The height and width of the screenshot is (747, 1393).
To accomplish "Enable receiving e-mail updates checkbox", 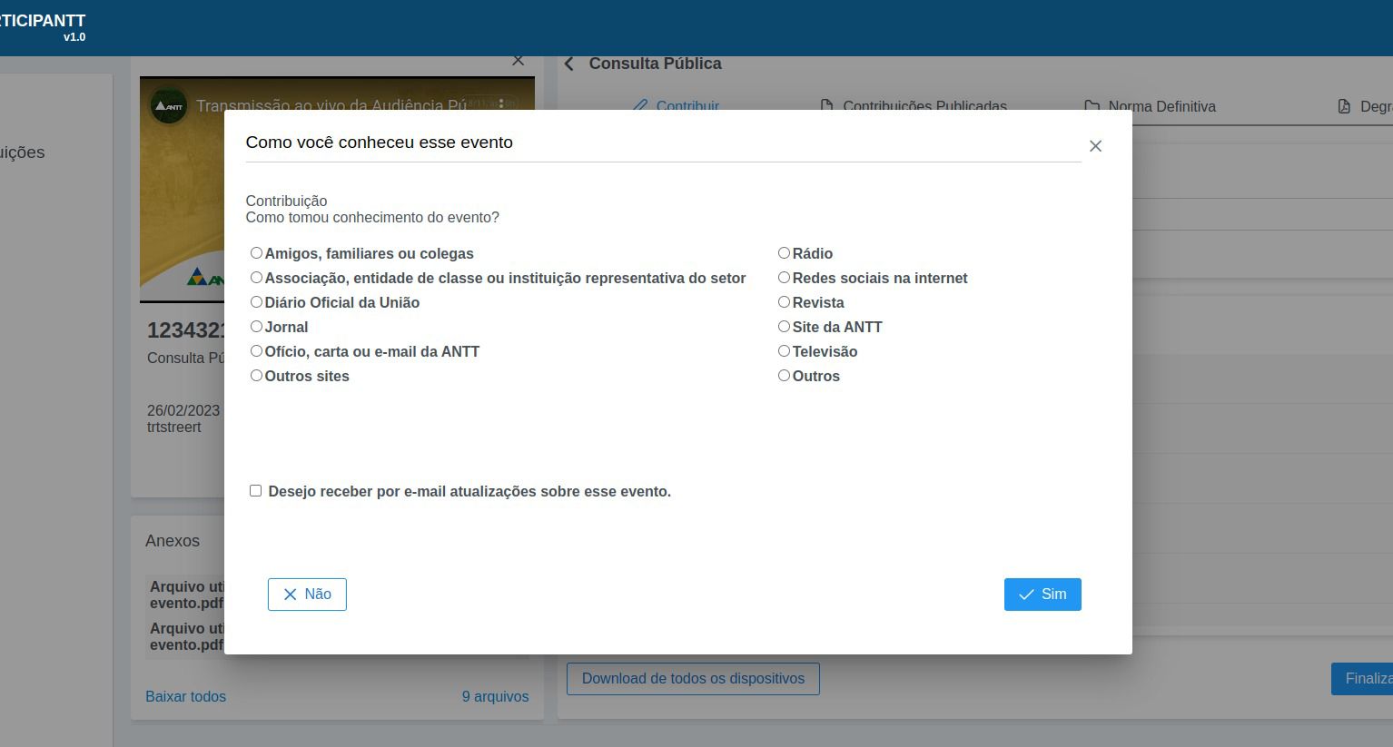I will (x=255, y=491).
